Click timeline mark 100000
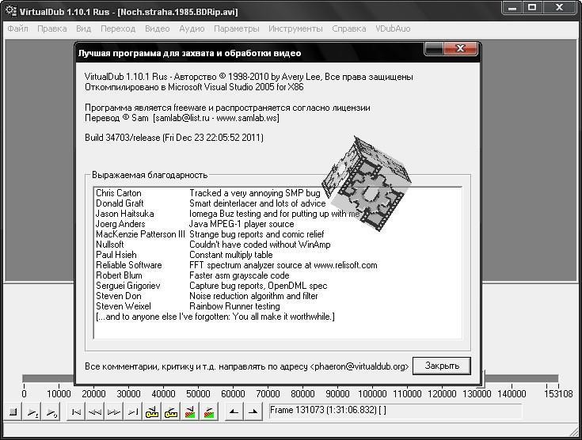The image size is (582, 440). click(x=372, y=393)
